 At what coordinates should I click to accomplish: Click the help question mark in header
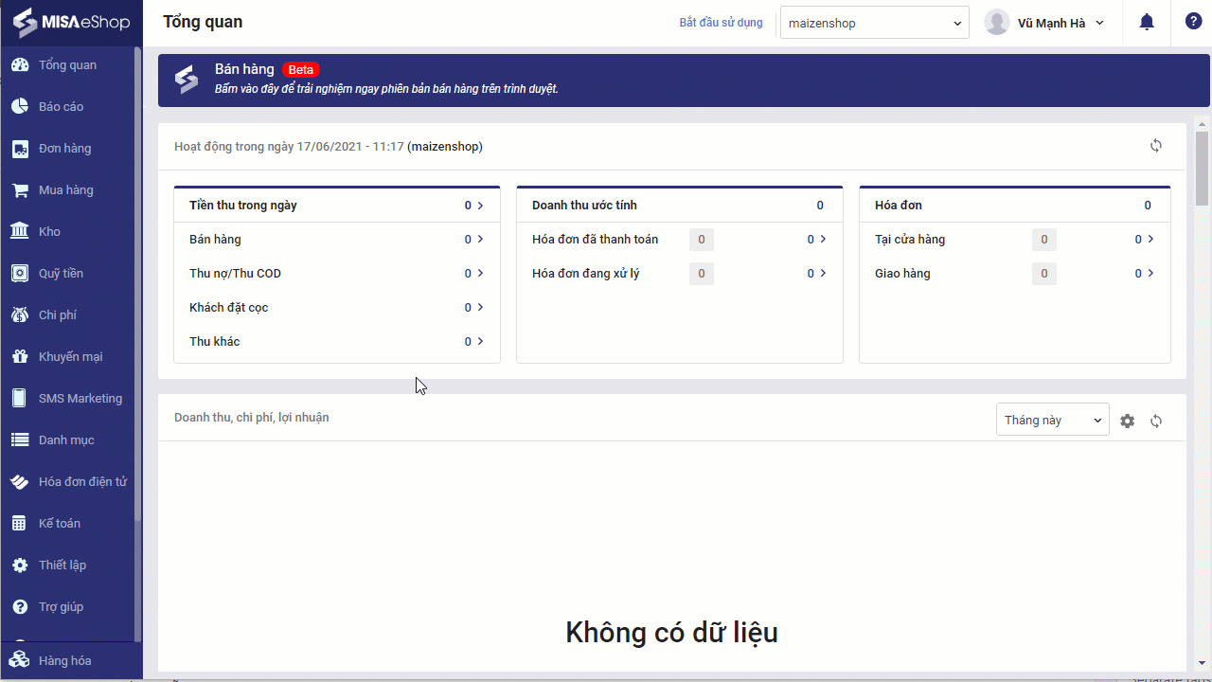coord(1193,22)
